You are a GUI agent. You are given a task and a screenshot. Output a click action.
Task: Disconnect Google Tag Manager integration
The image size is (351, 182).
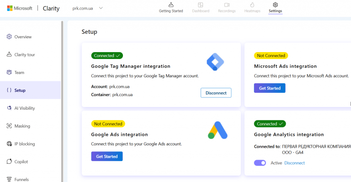coord(216,93)
